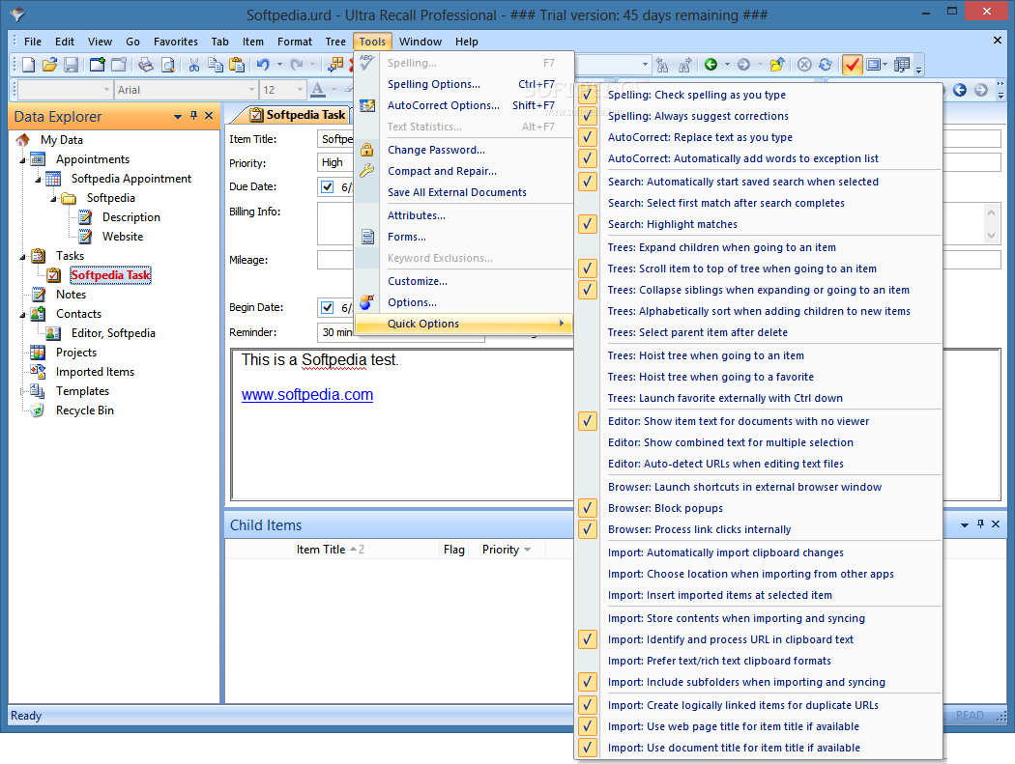This screenshot has height=764, width=1015.
Task: Open the Priority High dropdown field
Action: (x=334, y=163)
